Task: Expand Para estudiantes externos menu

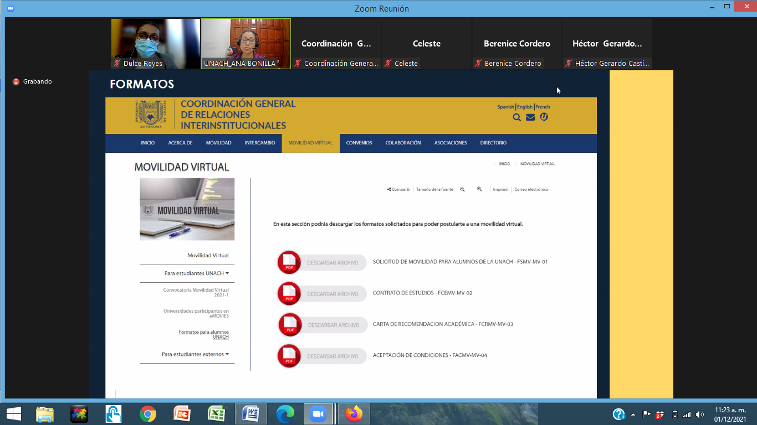Action: pos(195,354)
